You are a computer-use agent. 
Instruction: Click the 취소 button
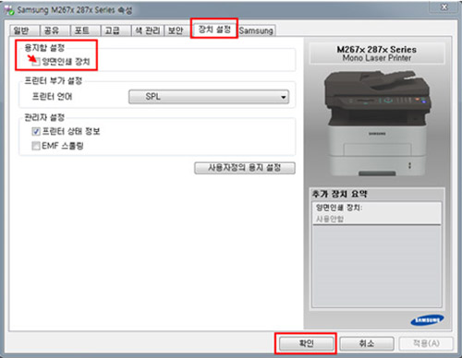point(367,343)
